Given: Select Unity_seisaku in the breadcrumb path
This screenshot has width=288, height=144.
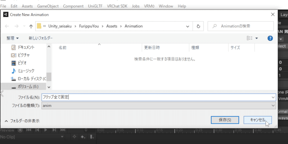Looking at the screenshot, I should [x=60, y=26].
